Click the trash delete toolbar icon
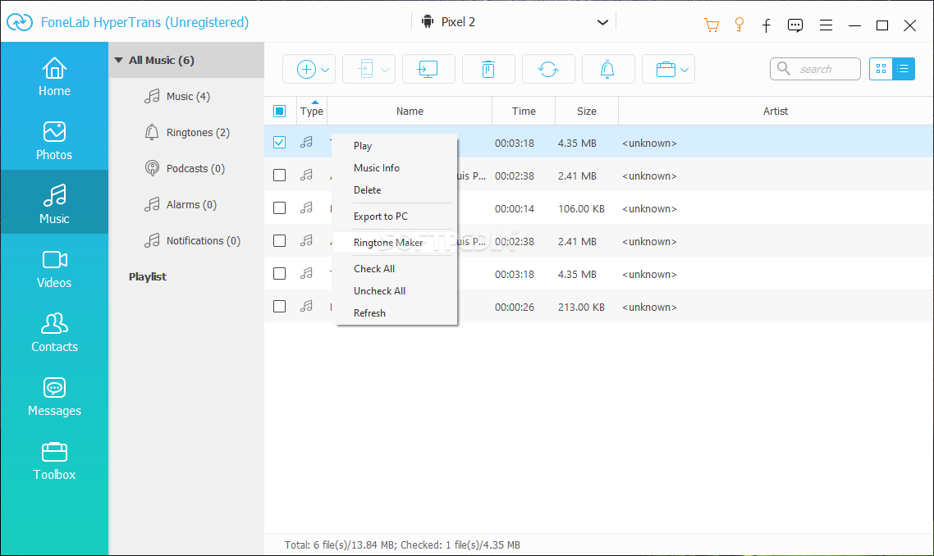Image resolution: width=934 pixels, height=556 pixels. point(488,69)
